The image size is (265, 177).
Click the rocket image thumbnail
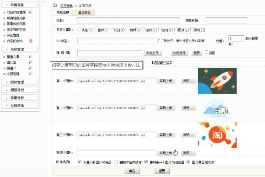(217, 81)
